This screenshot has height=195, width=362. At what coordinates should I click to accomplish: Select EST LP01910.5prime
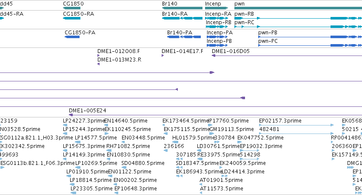(87, 172)
